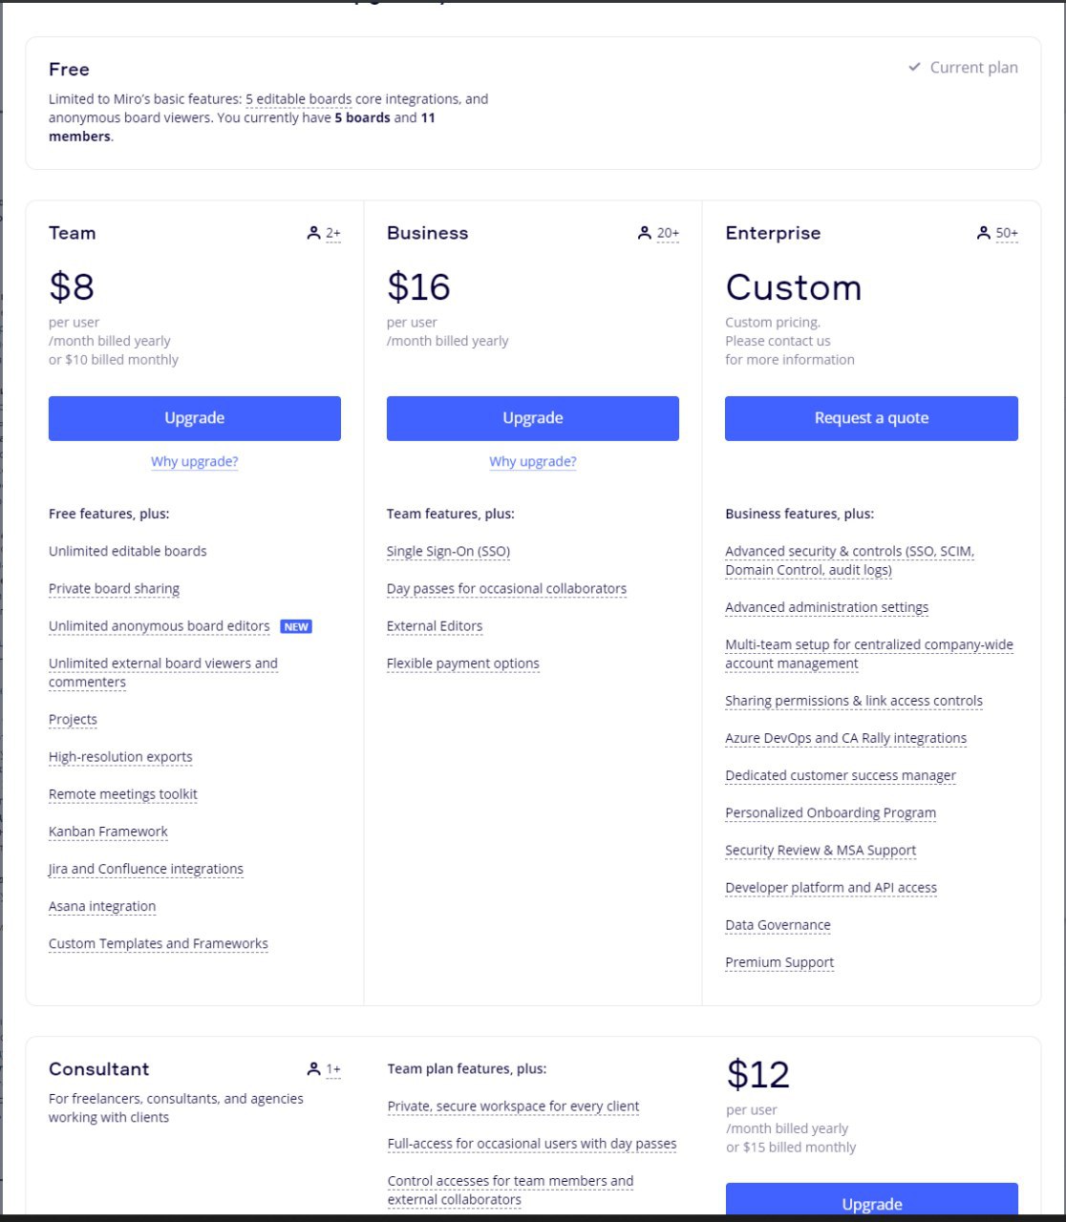Open Why upgrade? under the Business plan
Image resolution: width=1066 pixels, height=1222 pixels.
tap(533, 462)
